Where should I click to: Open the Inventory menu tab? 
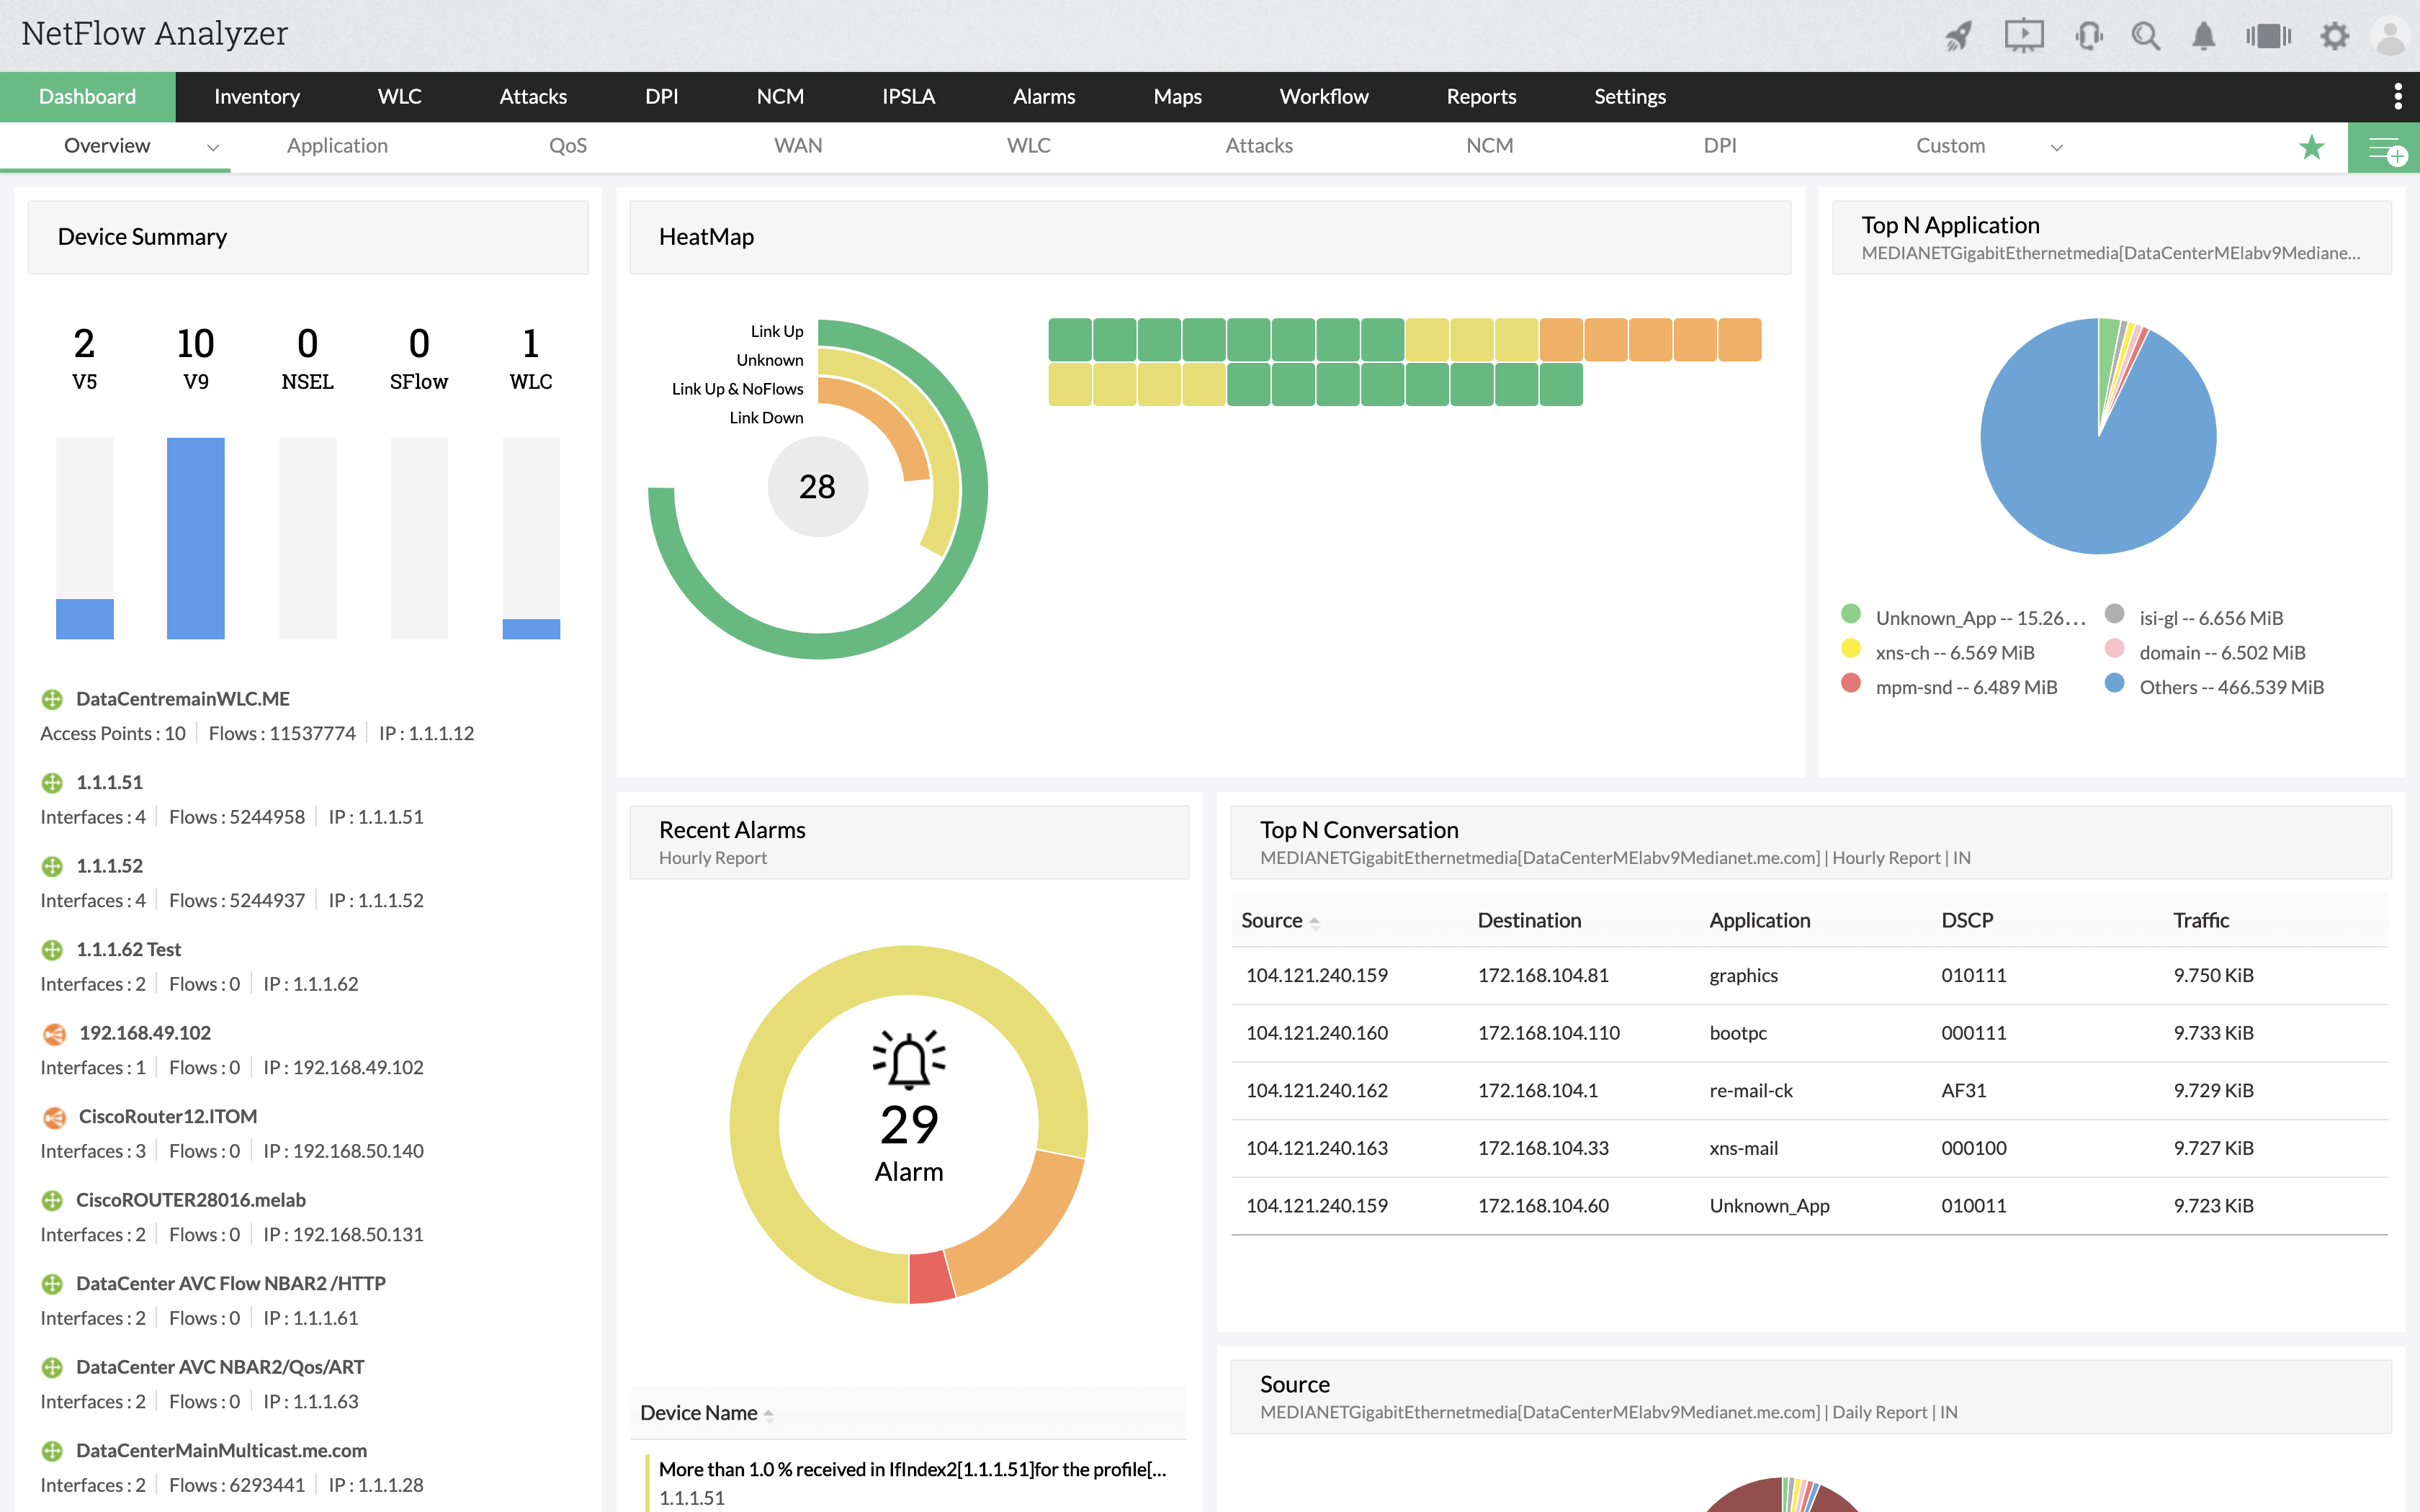(x=257, y=96)
